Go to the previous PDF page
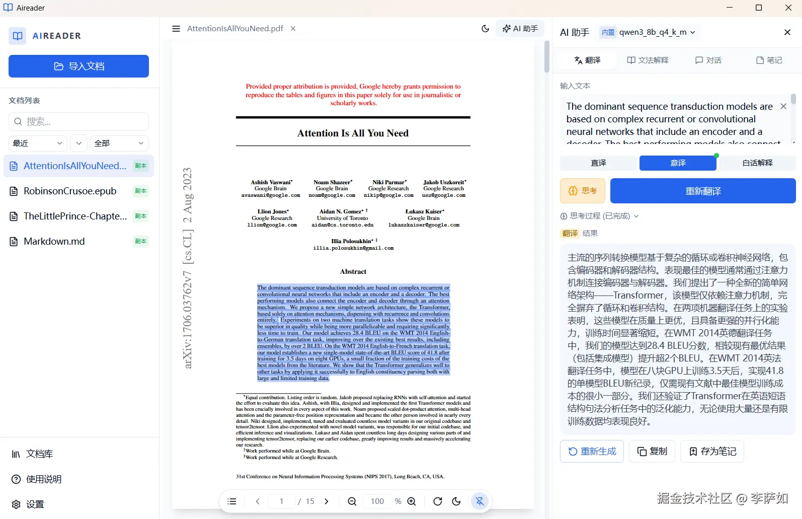 pyautogui.click(x=258, y=501)
